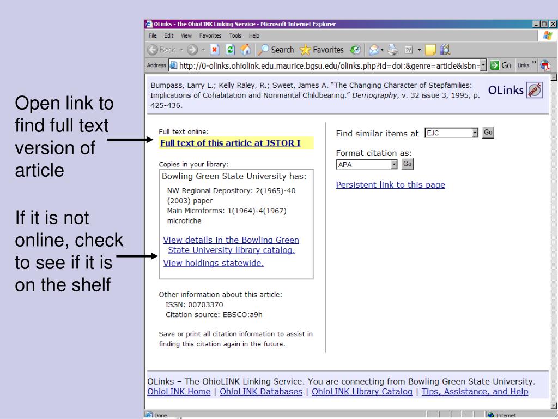Click the page icon in the address bar
Screen dimensions: 558x419
173,65
